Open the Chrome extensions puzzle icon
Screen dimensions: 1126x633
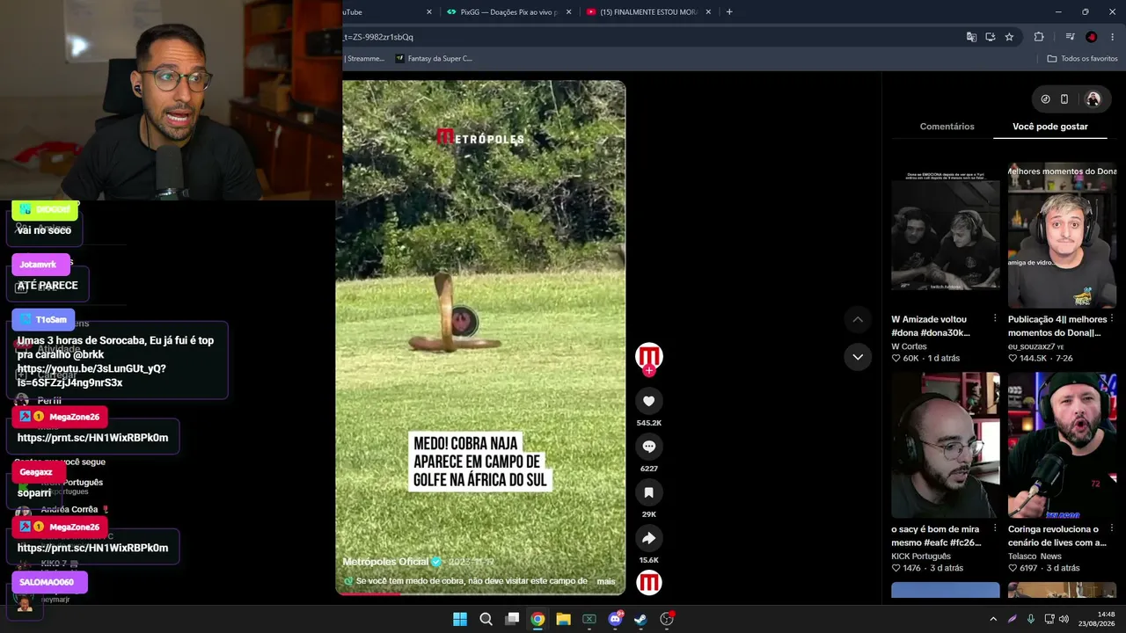click(x=1039, y=37)
